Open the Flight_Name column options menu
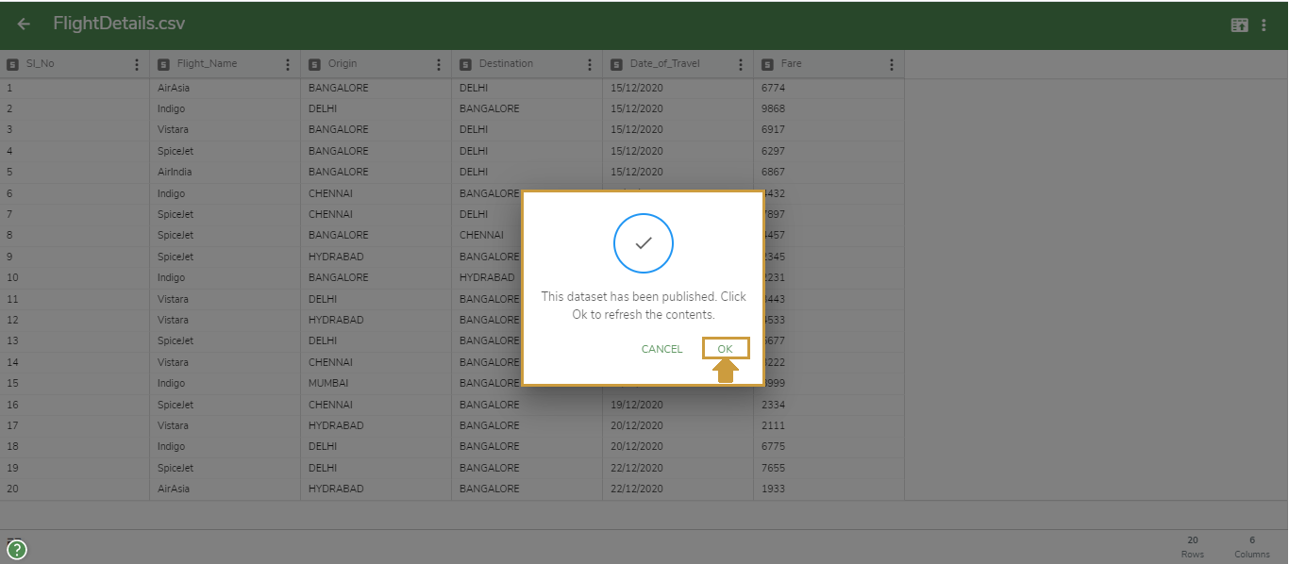The image size is (1289, 564). 288,63
